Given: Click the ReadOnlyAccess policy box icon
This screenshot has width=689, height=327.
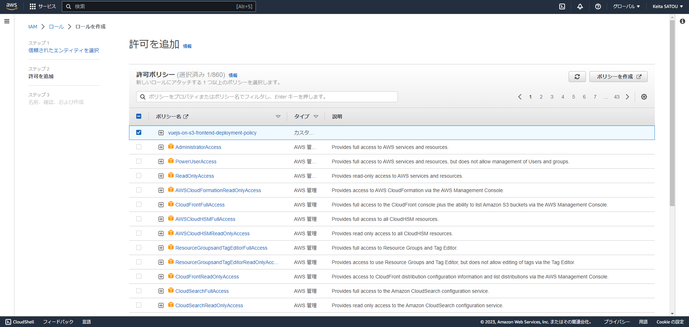Looking at the screenshot, I should click(171, 175).
